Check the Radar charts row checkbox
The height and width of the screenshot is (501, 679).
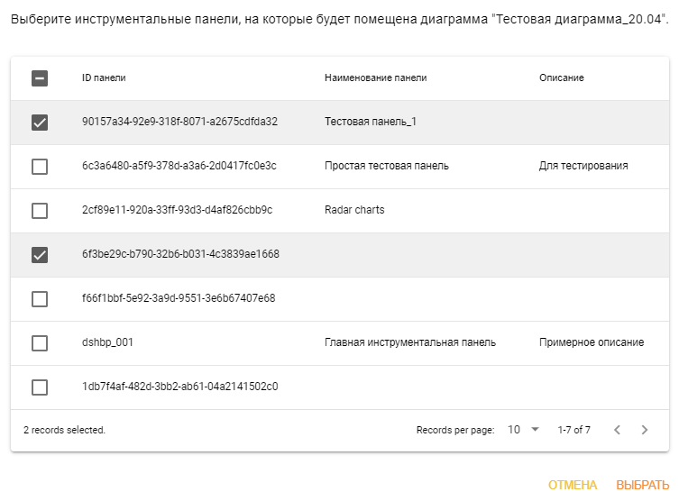(x=40, y=211)
